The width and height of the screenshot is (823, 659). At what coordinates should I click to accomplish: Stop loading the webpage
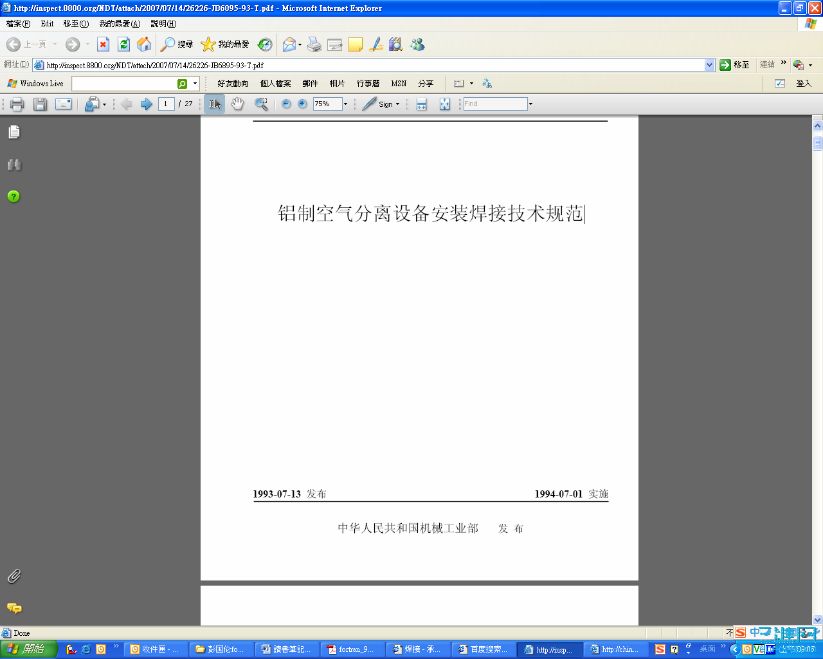tap(104, 44)
